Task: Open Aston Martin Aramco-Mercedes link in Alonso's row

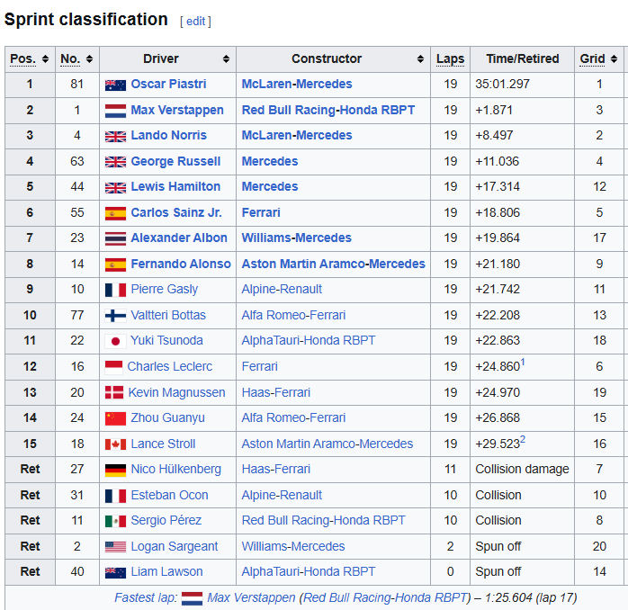Action: tap(333, 264)
